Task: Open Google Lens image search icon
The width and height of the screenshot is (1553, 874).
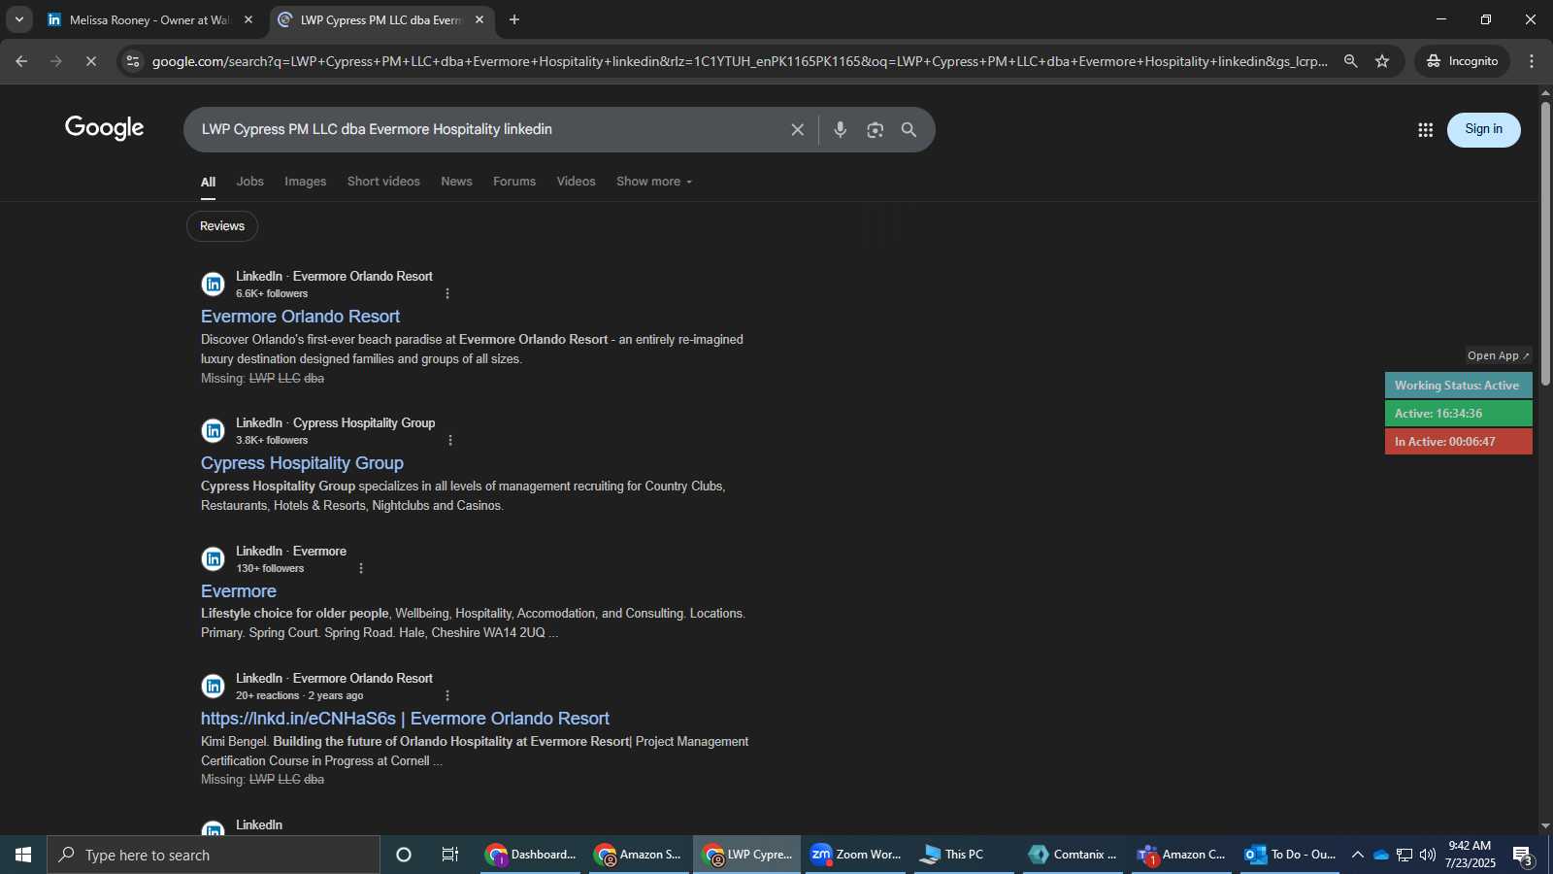Action: (x=876, y=129)
